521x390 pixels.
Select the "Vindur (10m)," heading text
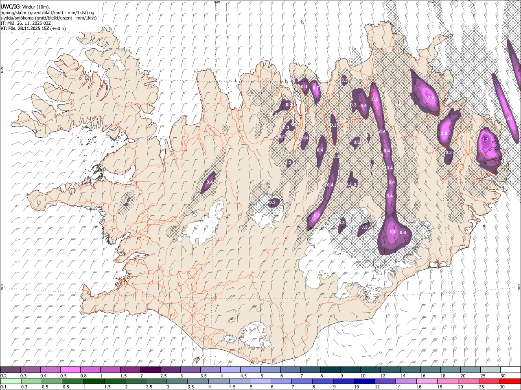coord(35,7)
